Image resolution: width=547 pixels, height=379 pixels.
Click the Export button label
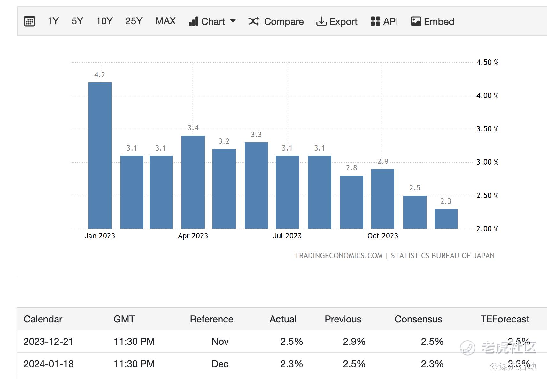(343, 21)
